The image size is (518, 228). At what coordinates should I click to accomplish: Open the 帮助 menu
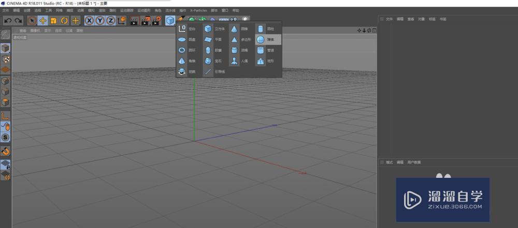pos(236,10)
